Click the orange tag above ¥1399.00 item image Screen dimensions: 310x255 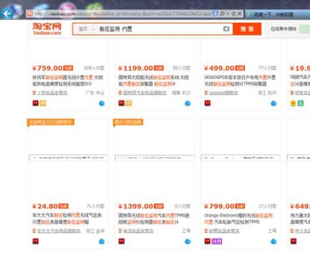pos(128,122)
